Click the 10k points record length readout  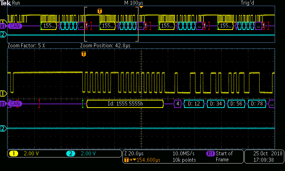184,160
